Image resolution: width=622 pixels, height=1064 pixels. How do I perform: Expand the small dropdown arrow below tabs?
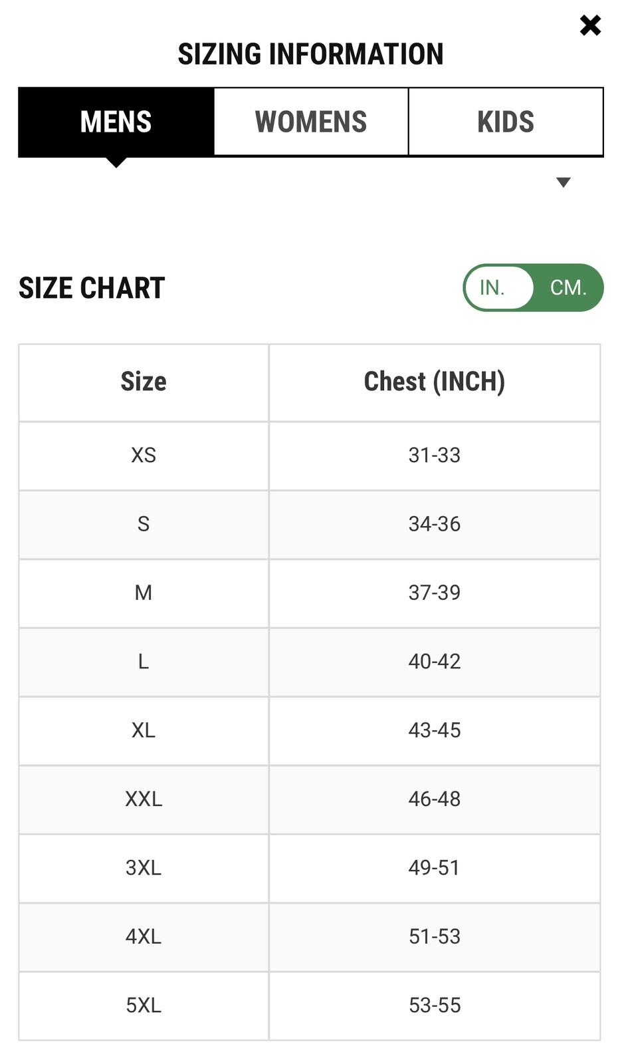[564, 183]
